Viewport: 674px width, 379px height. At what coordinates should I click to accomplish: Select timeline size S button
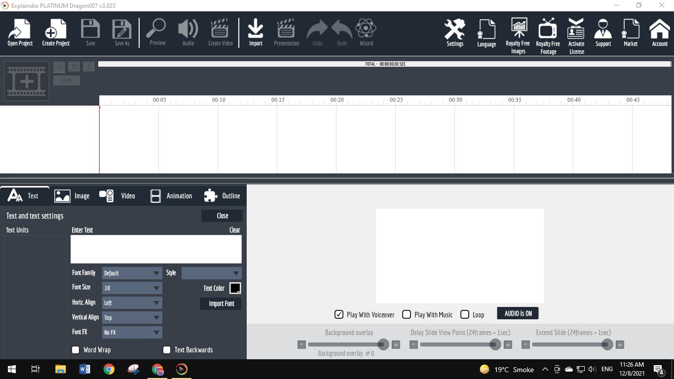pyautogui.click(x=59, y=67)
